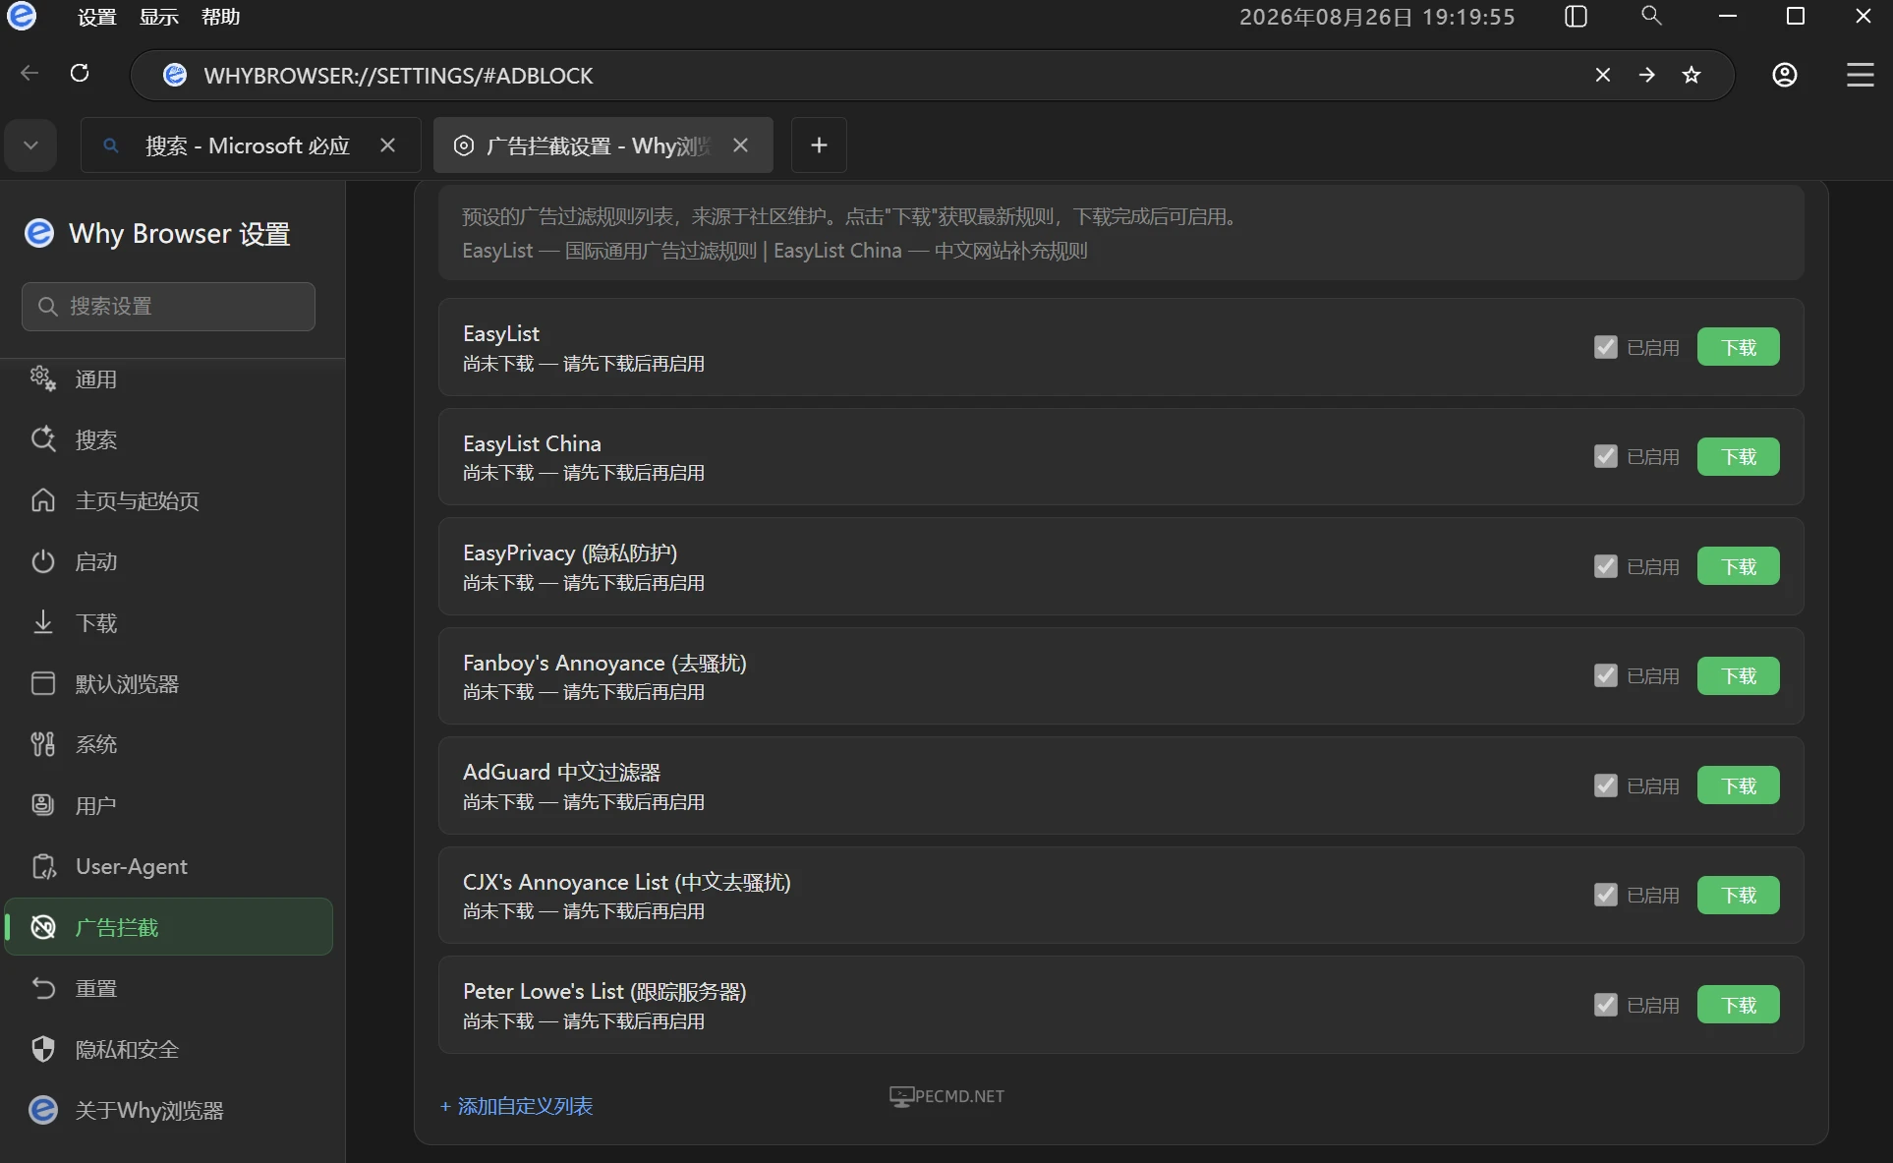
Task: Open 用户 settings in sidebar
Action: [x=169, y=806]
